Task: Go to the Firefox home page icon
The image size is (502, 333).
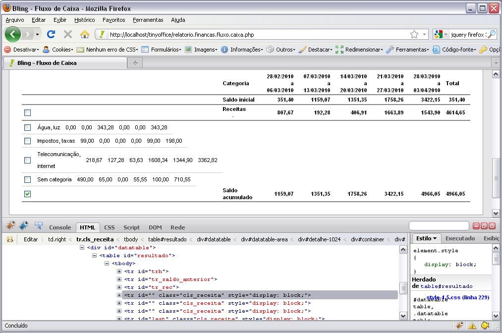Action: [84, 34]
